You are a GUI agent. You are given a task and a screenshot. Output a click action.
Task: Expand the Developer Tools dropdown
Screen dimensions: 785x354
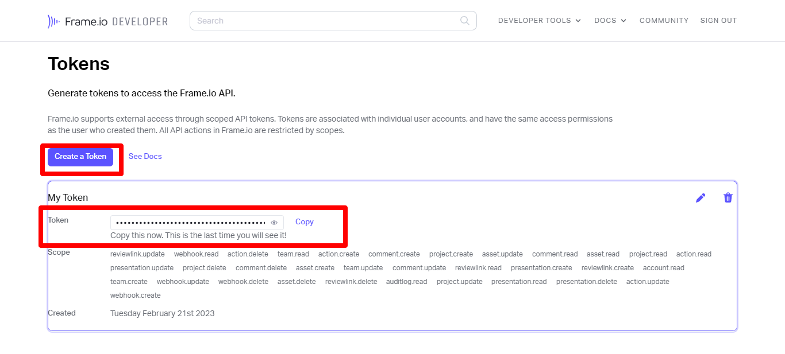[539, 21]
